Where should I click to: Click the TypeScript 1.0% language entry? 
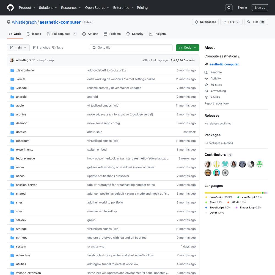point(218,208)
